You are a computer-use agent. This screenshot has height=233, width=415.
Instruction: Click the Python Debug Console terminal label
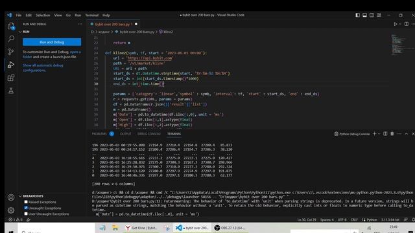[x=352, y=134]
